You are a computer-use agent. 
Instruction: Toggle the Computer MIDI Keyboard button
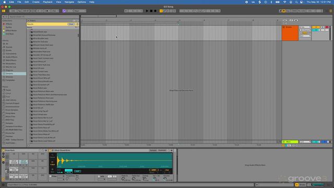point(284,11)
